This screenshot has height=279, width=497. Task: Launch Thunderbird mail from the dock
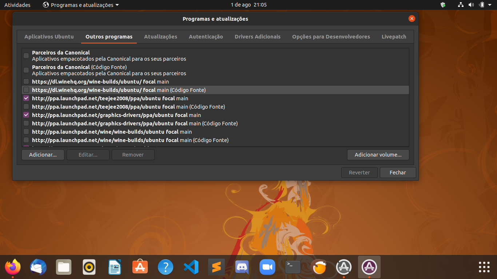pyautogui.click(x=38, y=267)
